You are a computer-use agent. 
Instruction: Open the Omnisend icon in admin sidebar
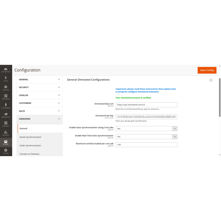click(x=6, y=97)
